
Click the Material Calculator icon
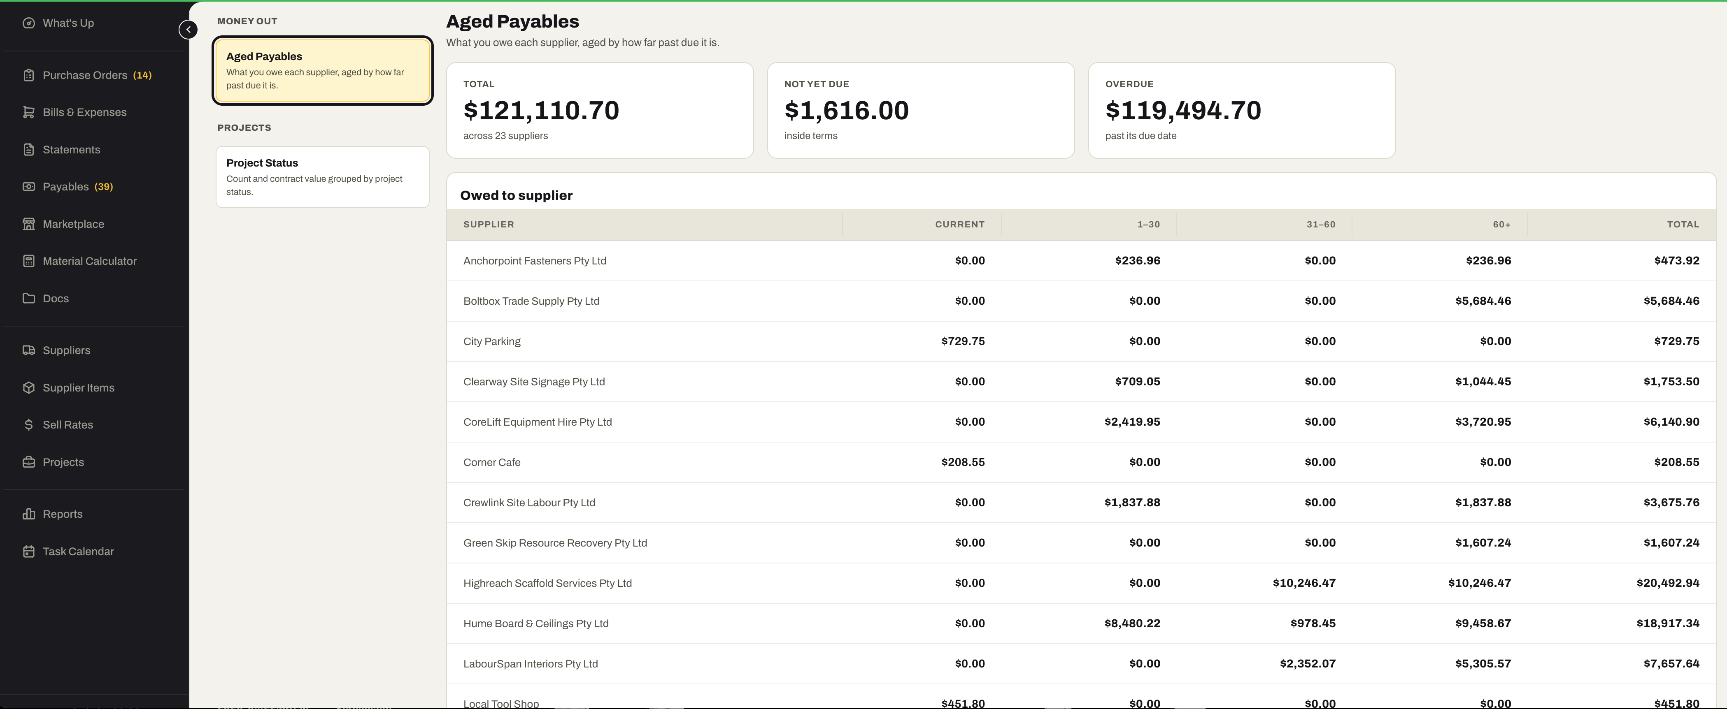click(29, 261)
